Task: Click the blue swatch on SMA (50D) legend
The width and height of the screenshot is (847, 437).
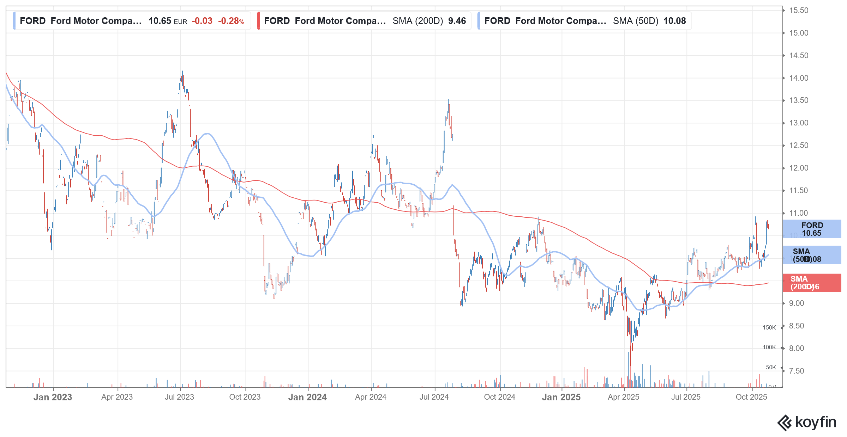Action: coord(479,21)
